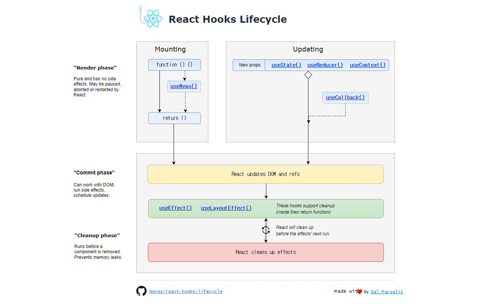Viewport: 497px width, 307px height.
Task: Click the 'New props' box
Action: pyautogui.click(x=249, y=65)
